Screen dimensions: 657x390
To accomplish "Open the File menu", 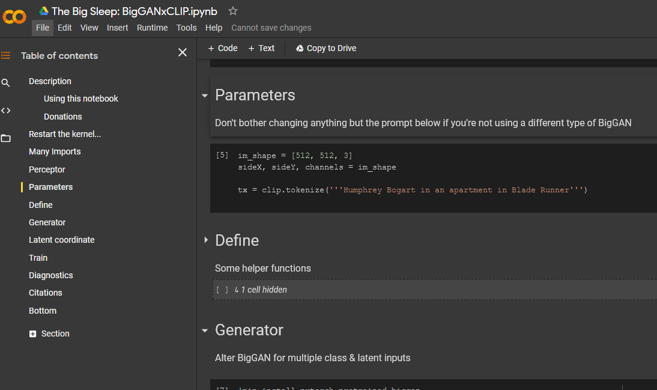I will 43,28.
